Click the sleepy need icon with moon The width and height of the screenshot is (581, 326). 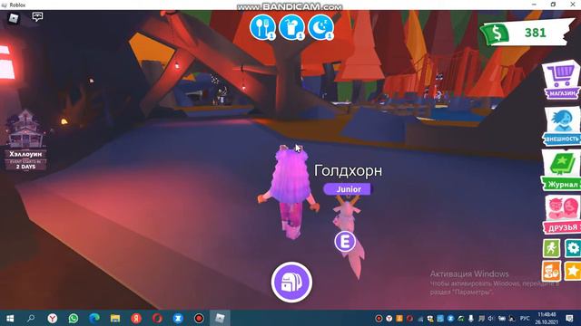coord(320,27)
